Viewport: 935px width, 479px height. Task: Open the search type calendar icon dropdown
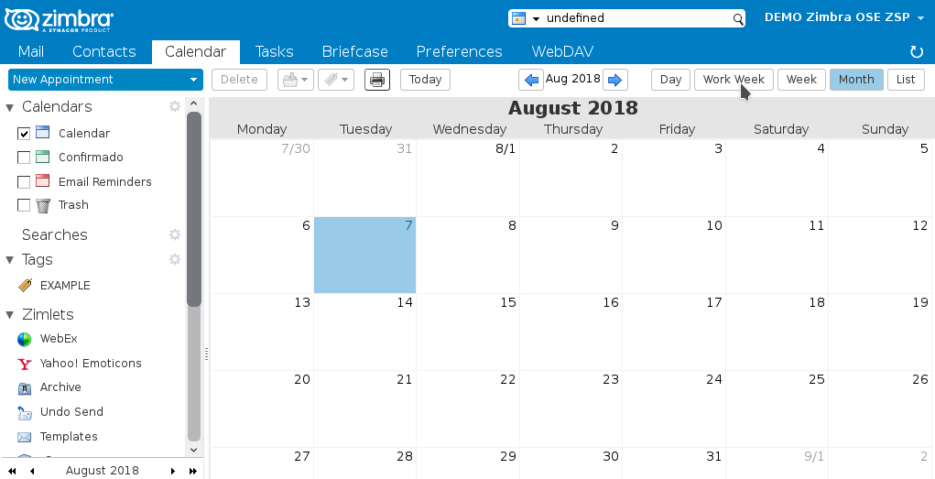(x=526, y=18)
